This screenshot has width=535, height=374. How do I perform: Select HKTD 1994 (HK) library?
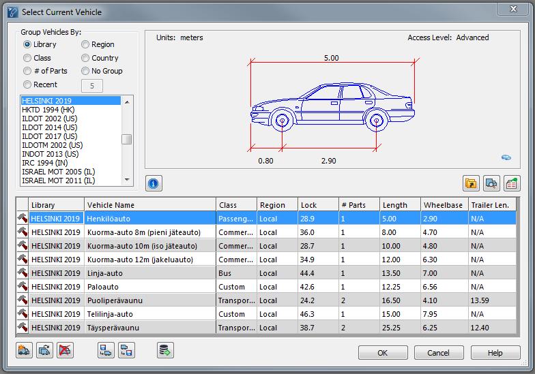pos(71,110)
